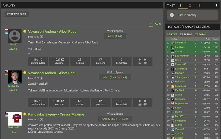221x139 pixels.
Task: Click the tennis ball icon beside Karlovskiy - Cressy title
Action: tap(25, 114)
